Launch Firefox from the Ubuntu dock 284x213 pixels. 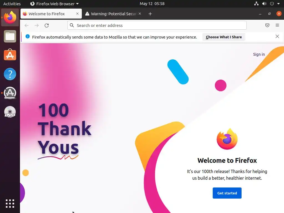tap(10, 17)
